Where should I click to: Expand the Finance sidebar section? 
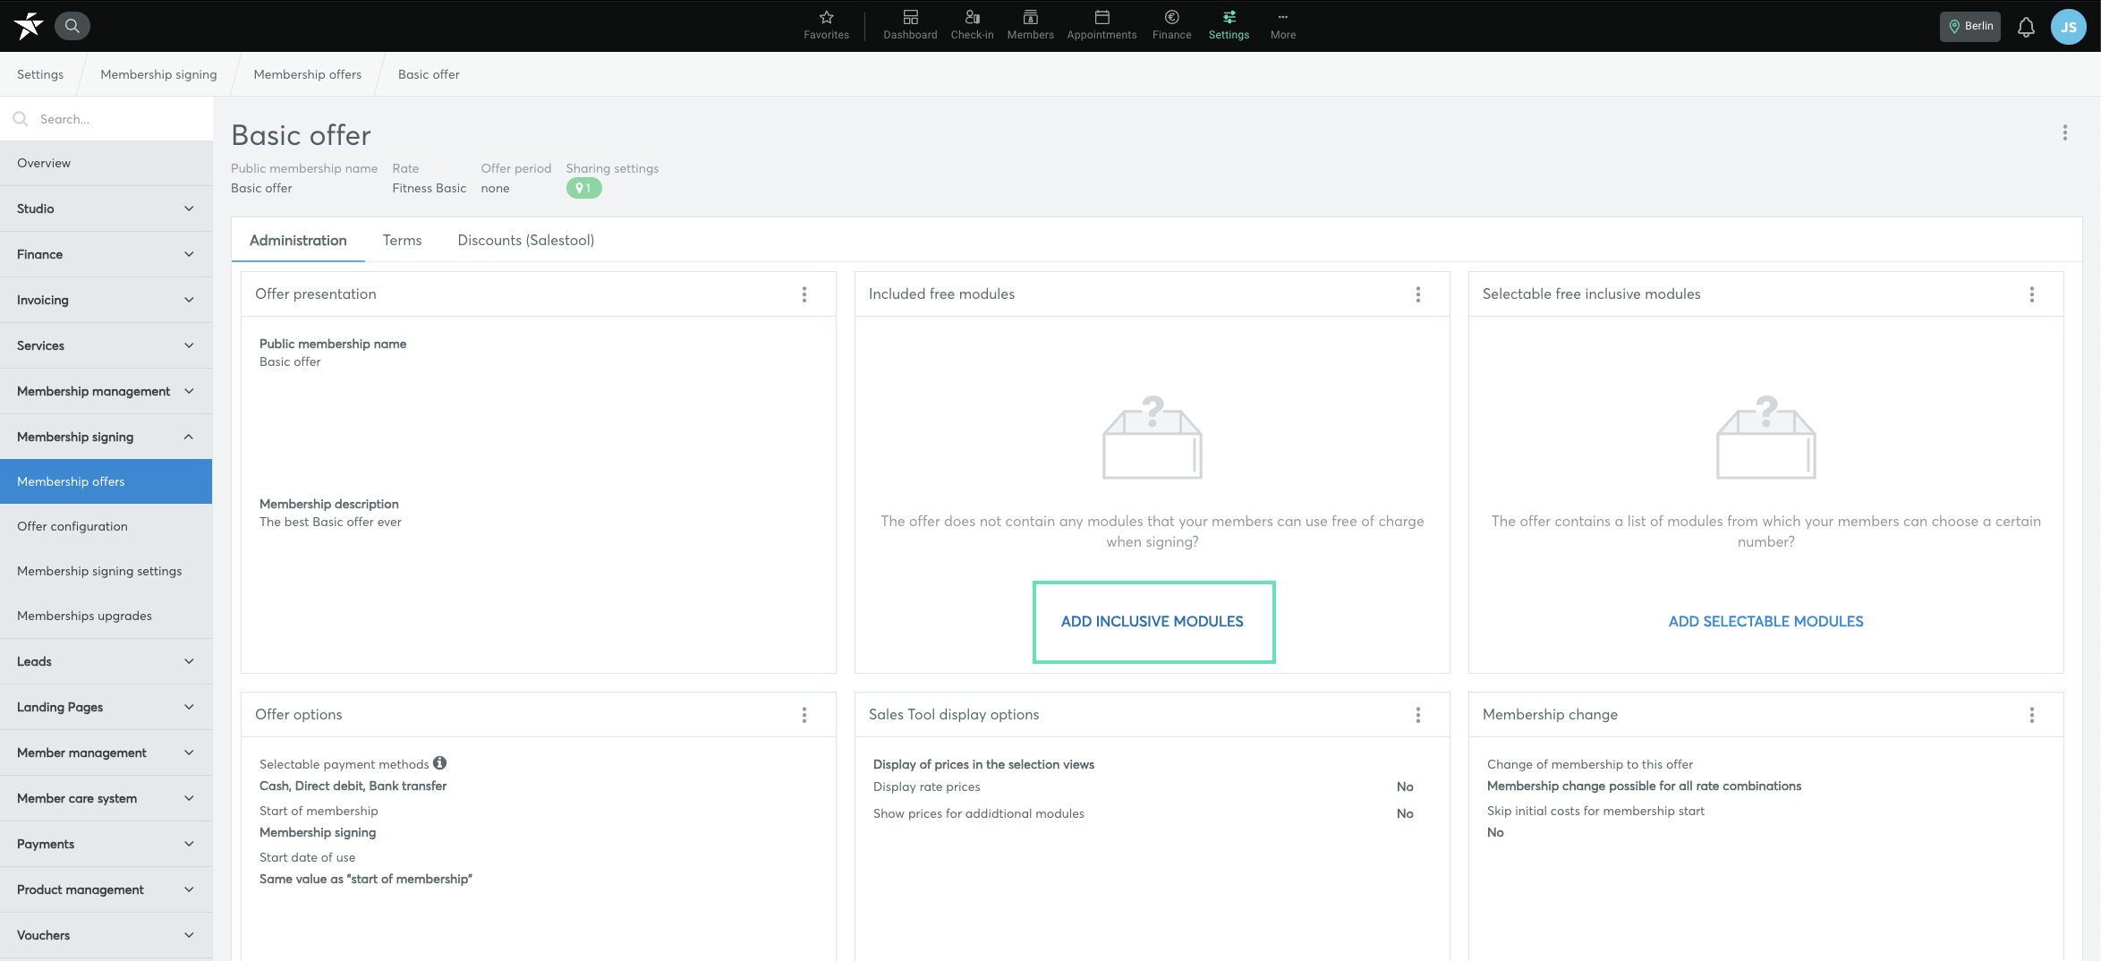pos(106,254)
